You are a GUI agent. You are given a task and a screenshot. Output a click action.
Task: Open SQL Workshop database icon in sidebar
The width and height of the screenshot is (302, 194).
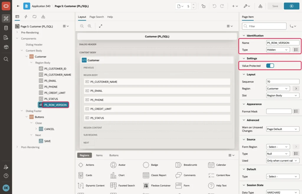coord(6,28)
